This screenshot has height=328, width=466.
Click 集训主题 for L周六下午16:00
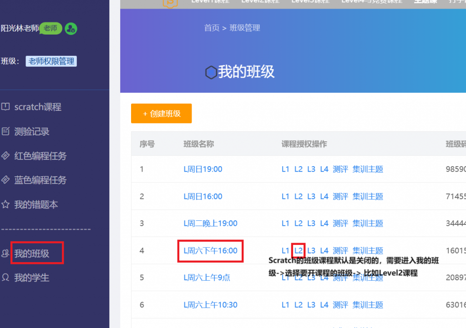pyautogui.click(x=368, y=251)
